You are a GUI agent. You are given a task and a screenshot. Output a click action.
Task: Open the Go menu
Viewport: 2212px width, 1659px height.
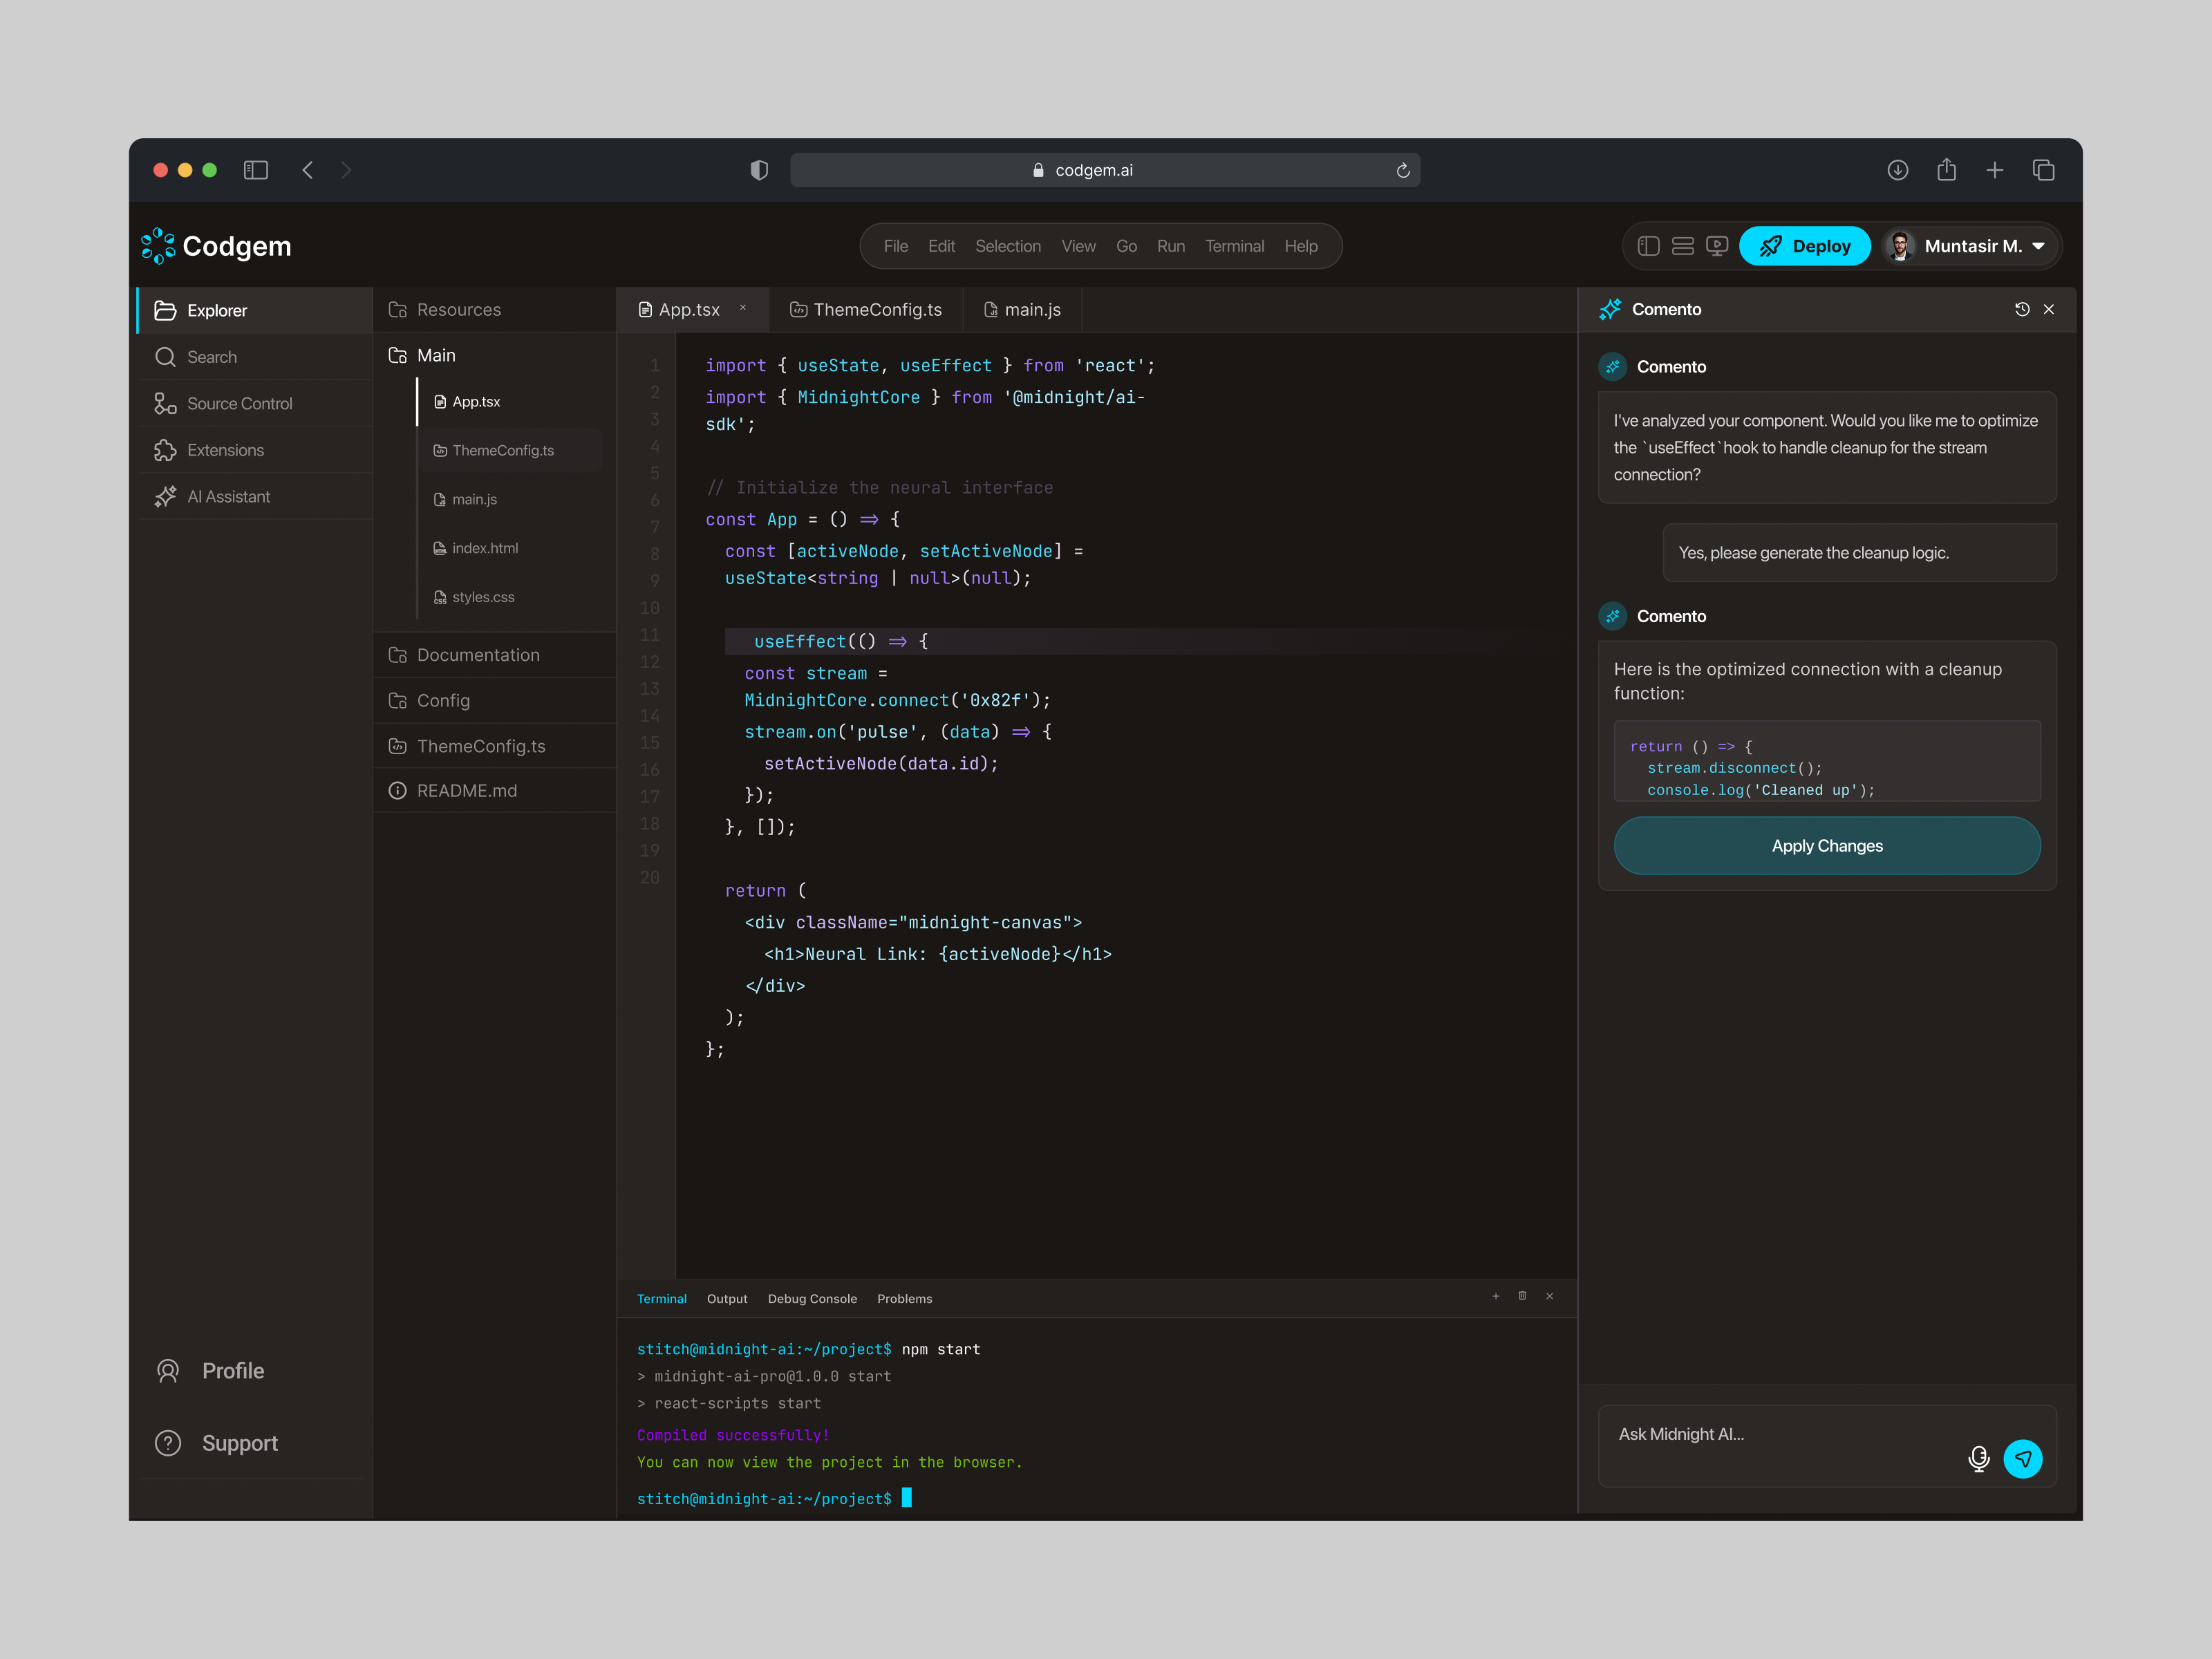1126,246
